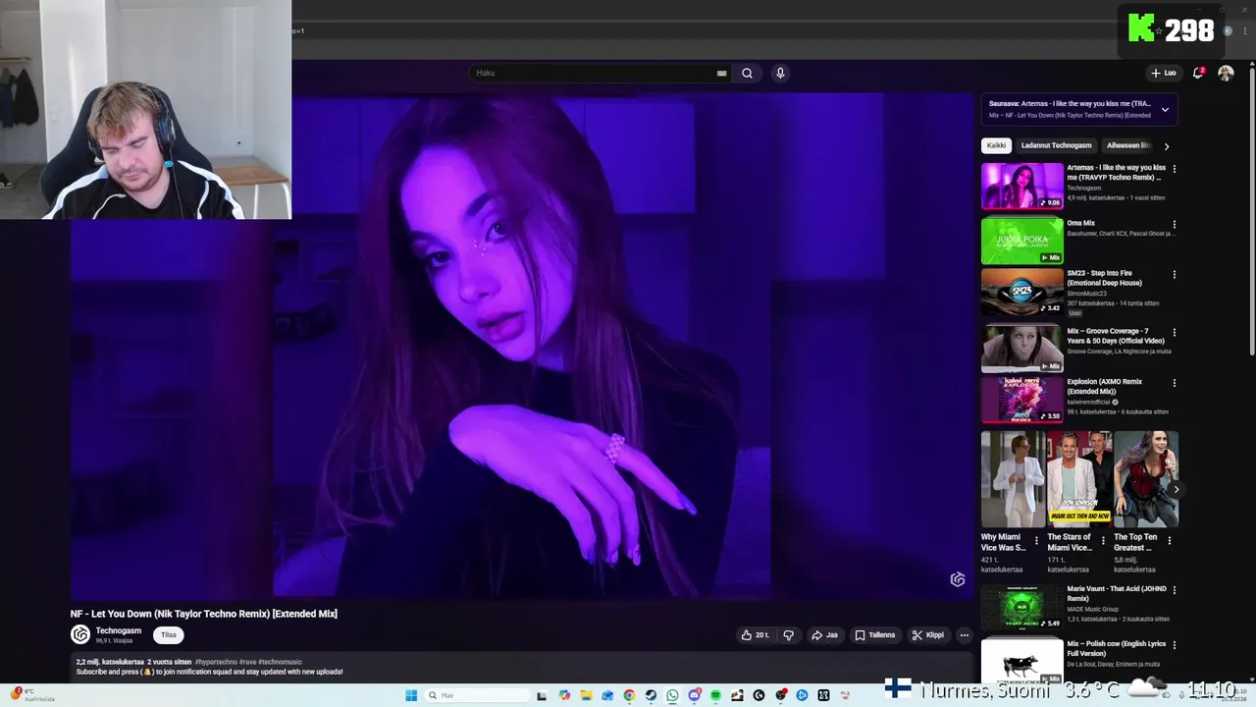1256x707 pixels.
Task: Open The Top Ten Greatest short thumbnail
Action: pos(1146,479)
